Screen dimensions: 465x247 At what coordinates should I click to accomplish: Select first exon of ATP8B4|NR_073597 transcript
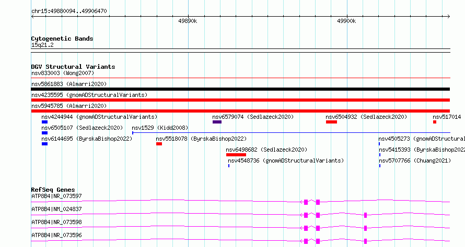[x=306, y=202]
